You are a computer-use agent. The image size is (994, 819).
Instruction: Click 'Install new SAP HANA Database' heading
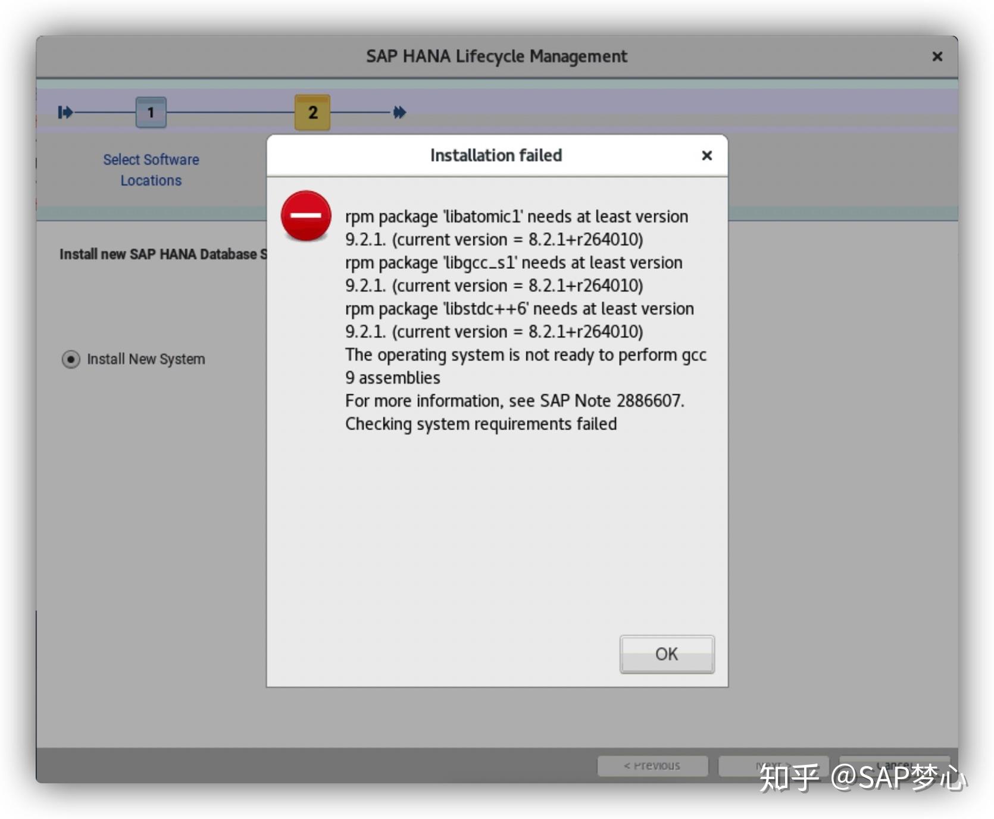click(x=162, y=254)
